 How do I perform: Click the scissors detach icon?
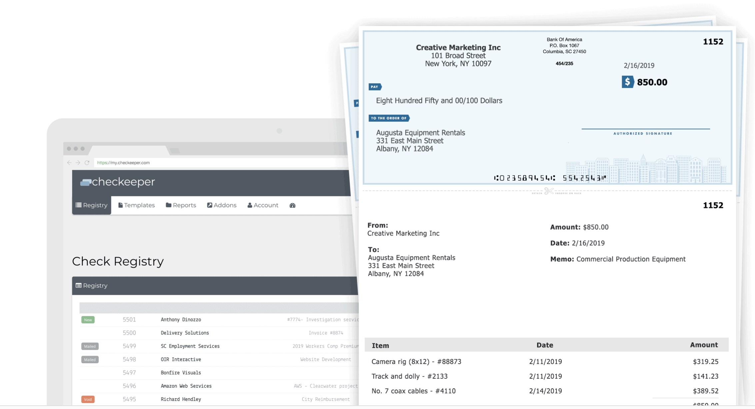(x=548, y=191)
